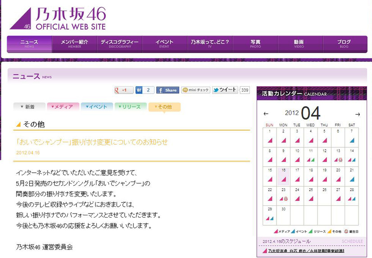The width and height of the screenshot is (372, 258).
Task: Click blue event marker on April 14
Action: tap(354, 160)
